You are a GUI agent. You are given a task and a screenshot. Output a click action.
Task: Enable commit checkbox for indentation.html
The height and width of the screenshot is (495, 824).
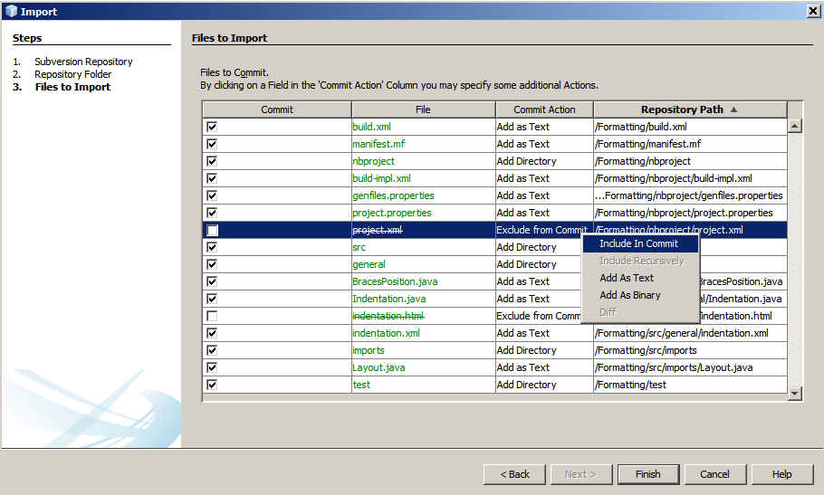(x=212, y=316)
